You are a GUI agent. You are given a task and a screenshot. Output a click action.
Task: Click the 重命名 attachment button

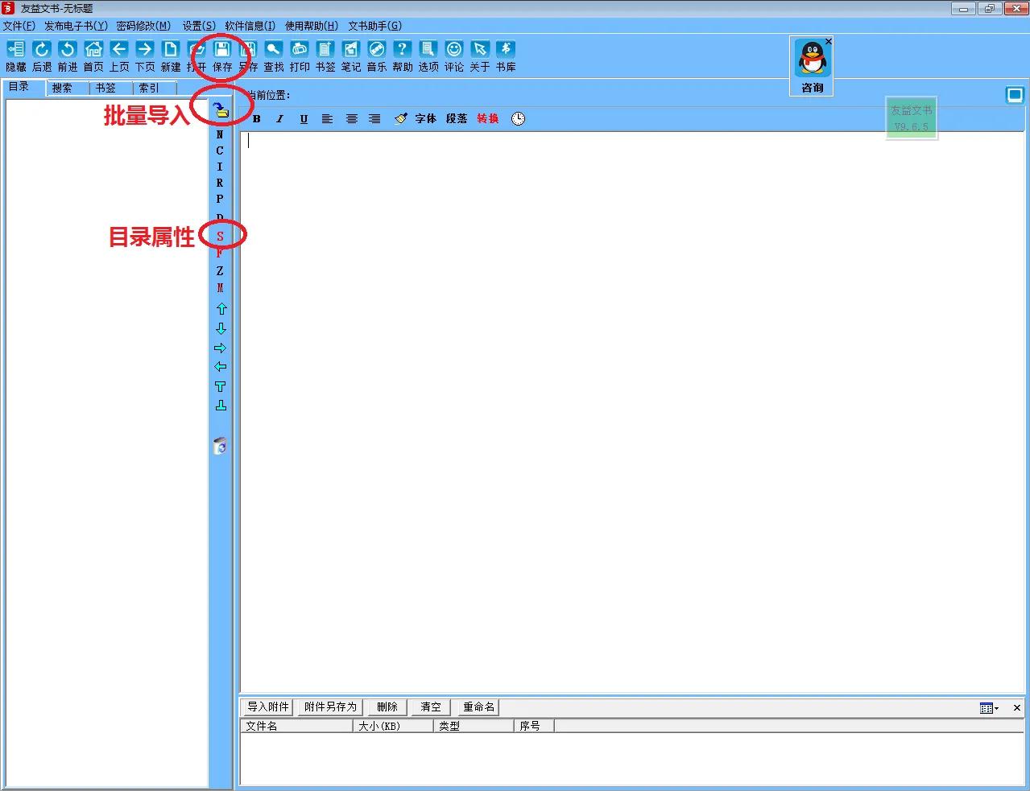[478, 707]
